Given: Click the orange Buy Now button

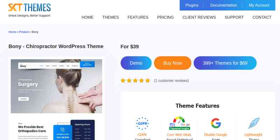Looking at the screenshot, I should pos(173,63).
